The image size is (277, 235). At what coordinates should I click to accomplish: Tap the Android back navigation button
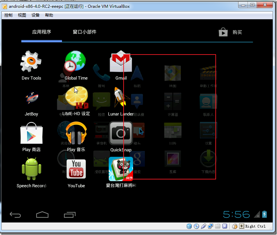pyautogui.click(x=15, y=215)
